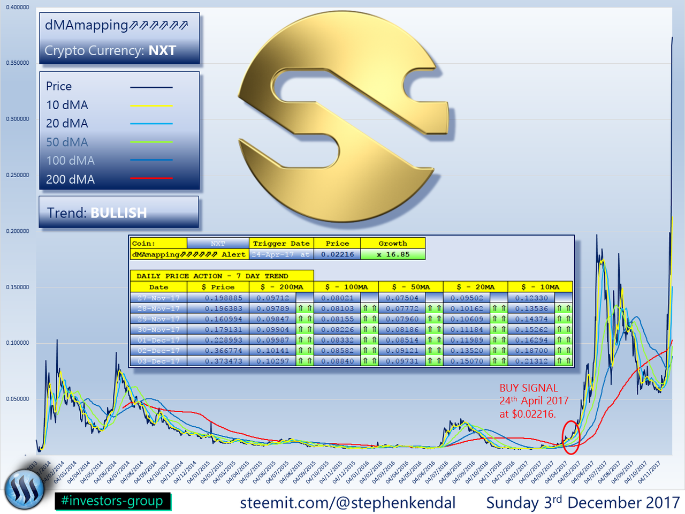The height and width of the screenshot is (514, 685).
Task: Open the steemit.com/@stephenkendal link
Action: (x=348, y=503)
